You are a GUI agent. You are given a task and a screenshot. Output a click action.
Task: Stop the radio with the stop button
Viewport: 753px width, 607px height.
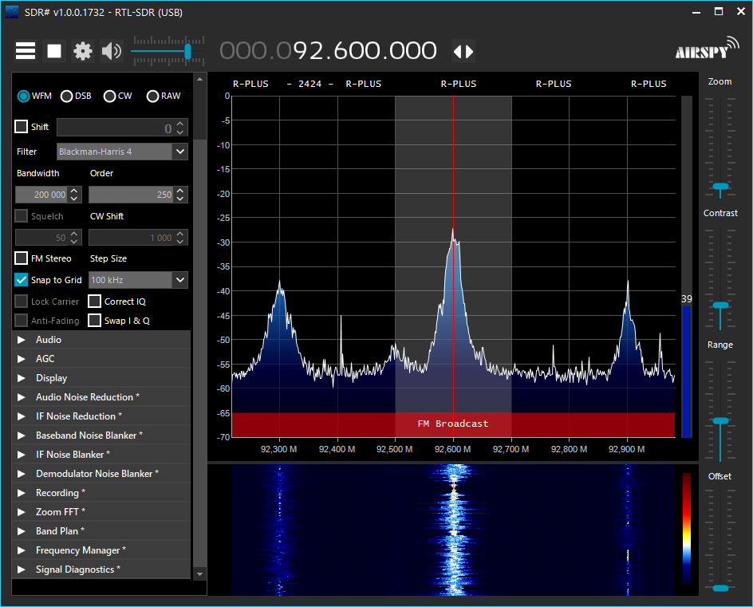point(54,51)
